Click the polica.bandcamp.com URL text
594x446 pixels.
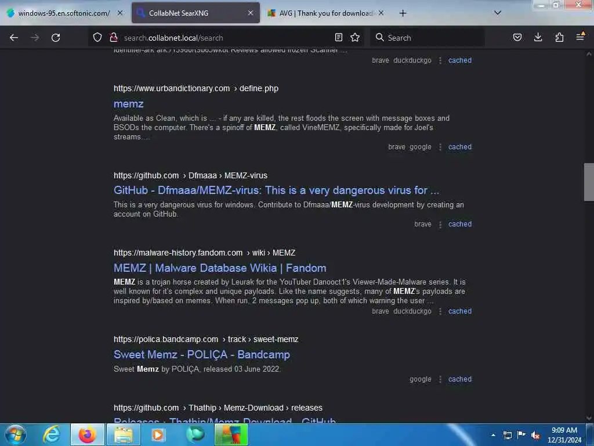coord(206,339)
